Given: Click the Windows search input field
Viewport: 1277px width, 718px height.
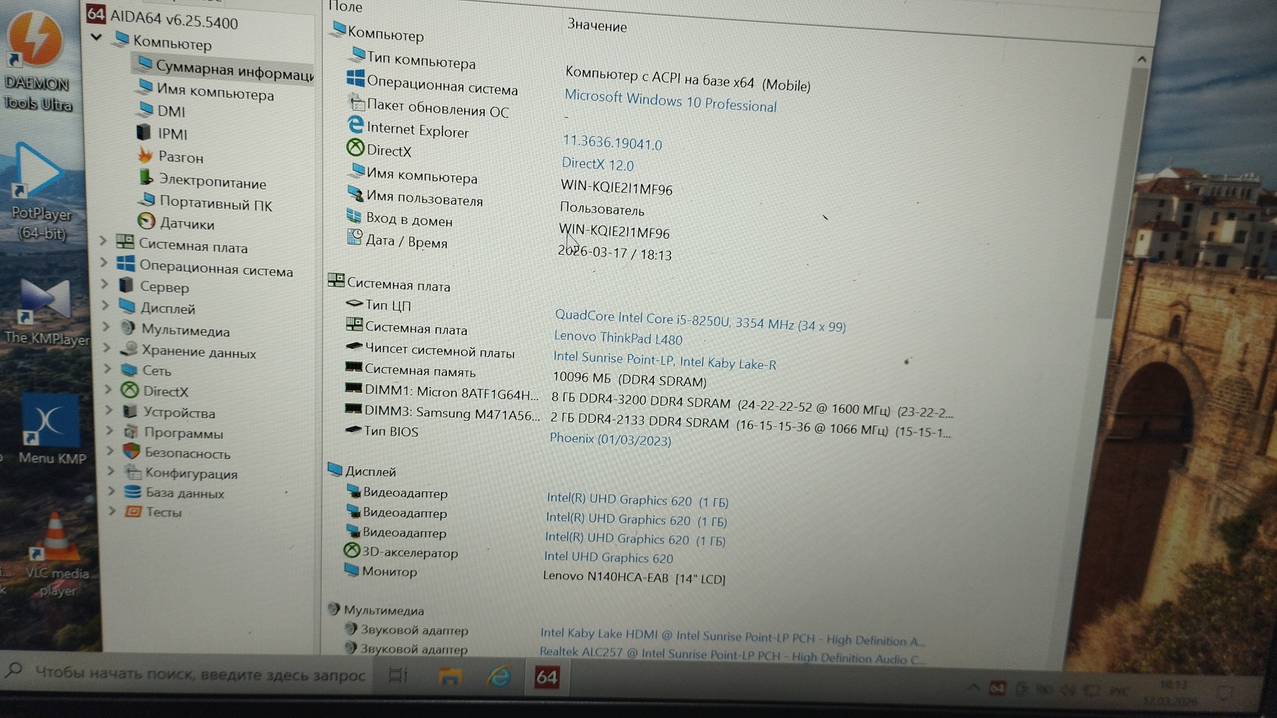Looking at the screenshot, I should pos(200,674).
